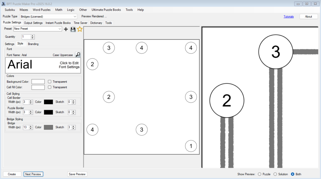Switch to the Branding tab

pyautogui.click(x=33, y=44)
